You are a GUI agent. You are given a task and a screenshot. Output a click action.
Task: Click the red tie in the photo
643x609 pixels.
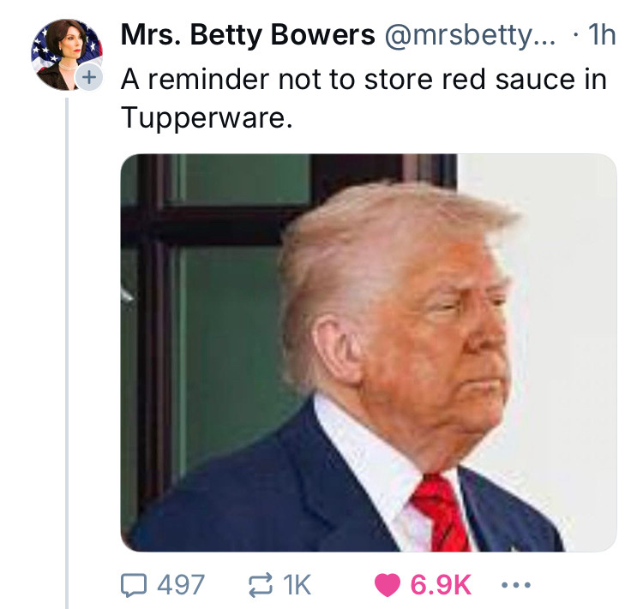tap(441, 514)
